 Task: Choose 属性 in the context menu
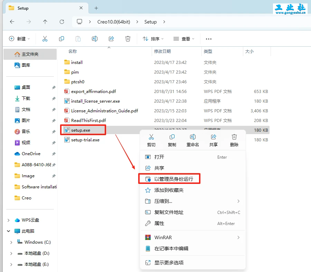[x=193, y=224]
